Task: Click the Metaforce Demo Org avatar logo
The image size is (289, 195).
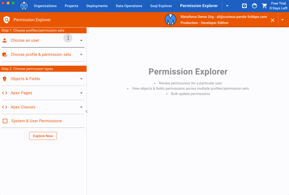Action: coord(171,19)
